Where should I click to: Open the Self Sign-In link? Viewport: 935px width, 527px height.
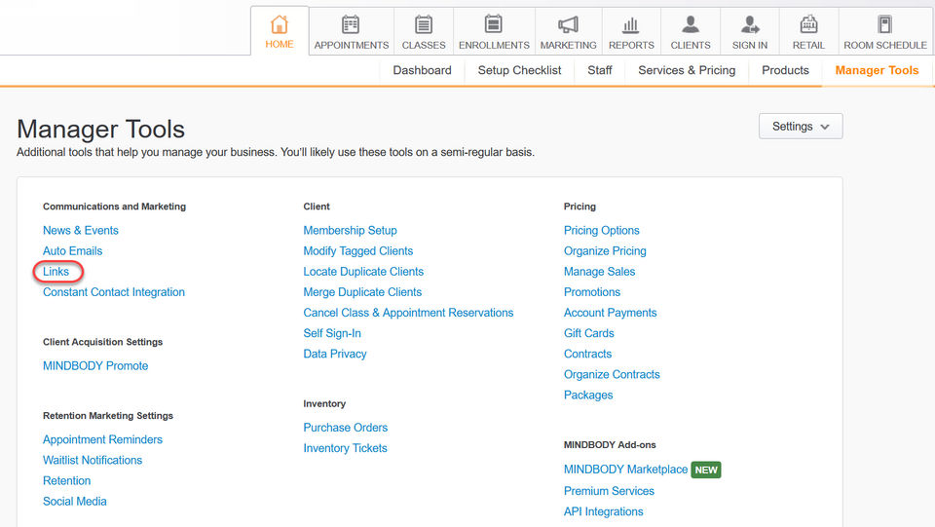click(332, 333)
